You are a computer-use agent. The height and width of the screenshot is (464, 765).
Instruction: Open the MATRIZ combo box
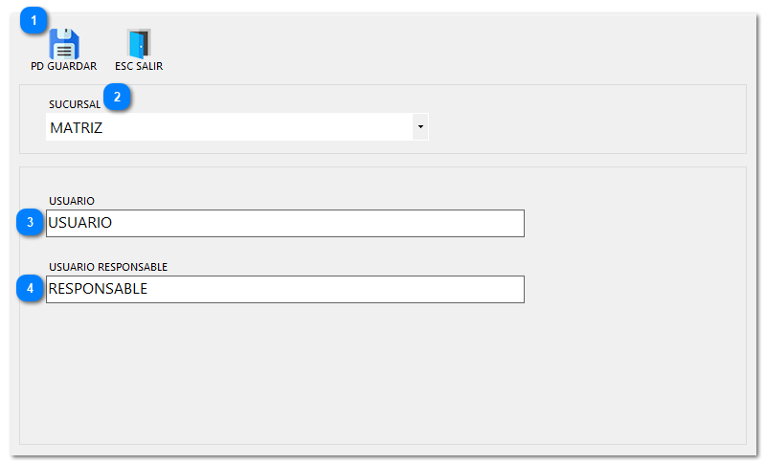tap(230, 127)
